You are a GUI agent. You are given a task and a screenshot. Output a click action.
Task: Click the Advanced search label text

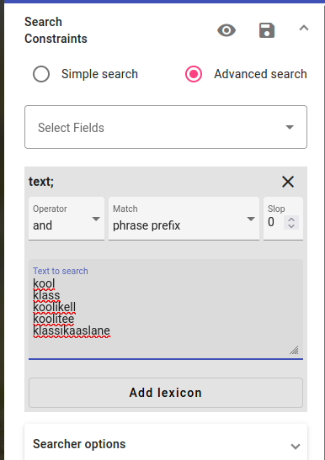260,74
